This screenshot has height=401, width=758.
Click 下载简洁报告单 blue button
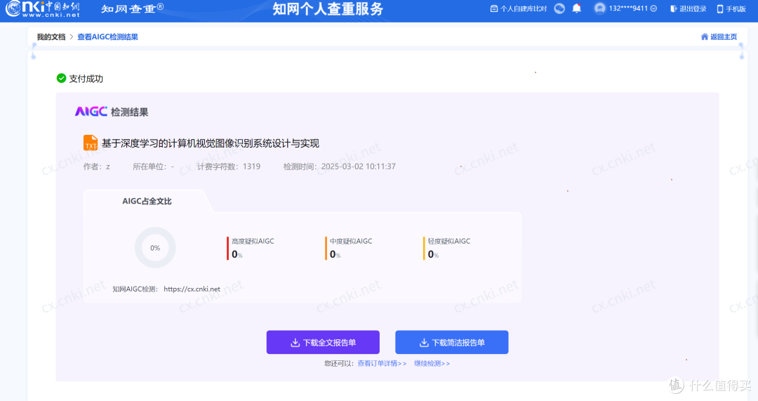click(x=451, y=343)
